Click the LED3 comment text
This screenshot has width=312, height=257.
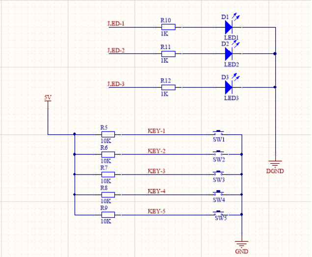(x=232, y=98)
